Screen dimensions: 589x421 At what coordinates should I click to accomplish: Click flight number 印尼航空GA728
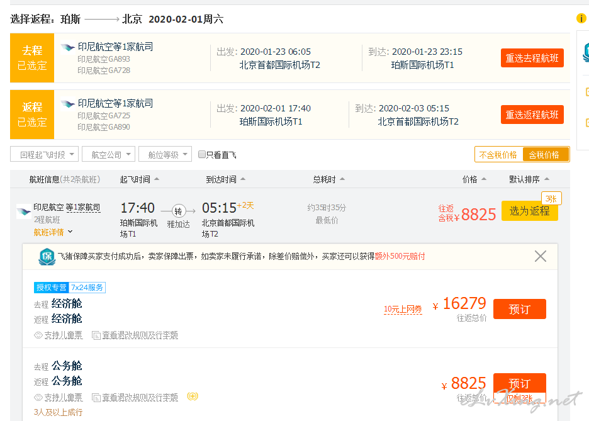click(104, 70)
